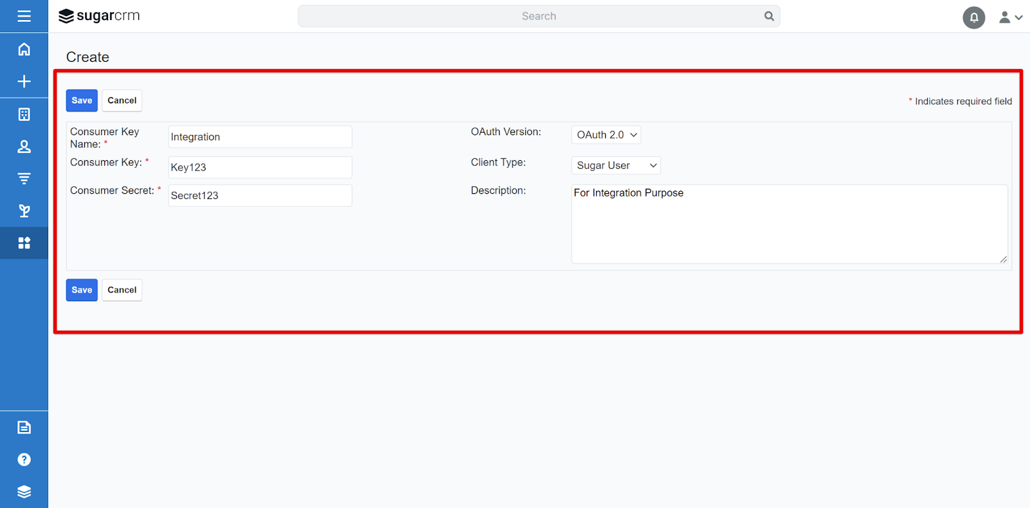The image size is (1030, 508).
Task: Click the bottom Save button
Action: pyautogui.click(x=82, y=290)
